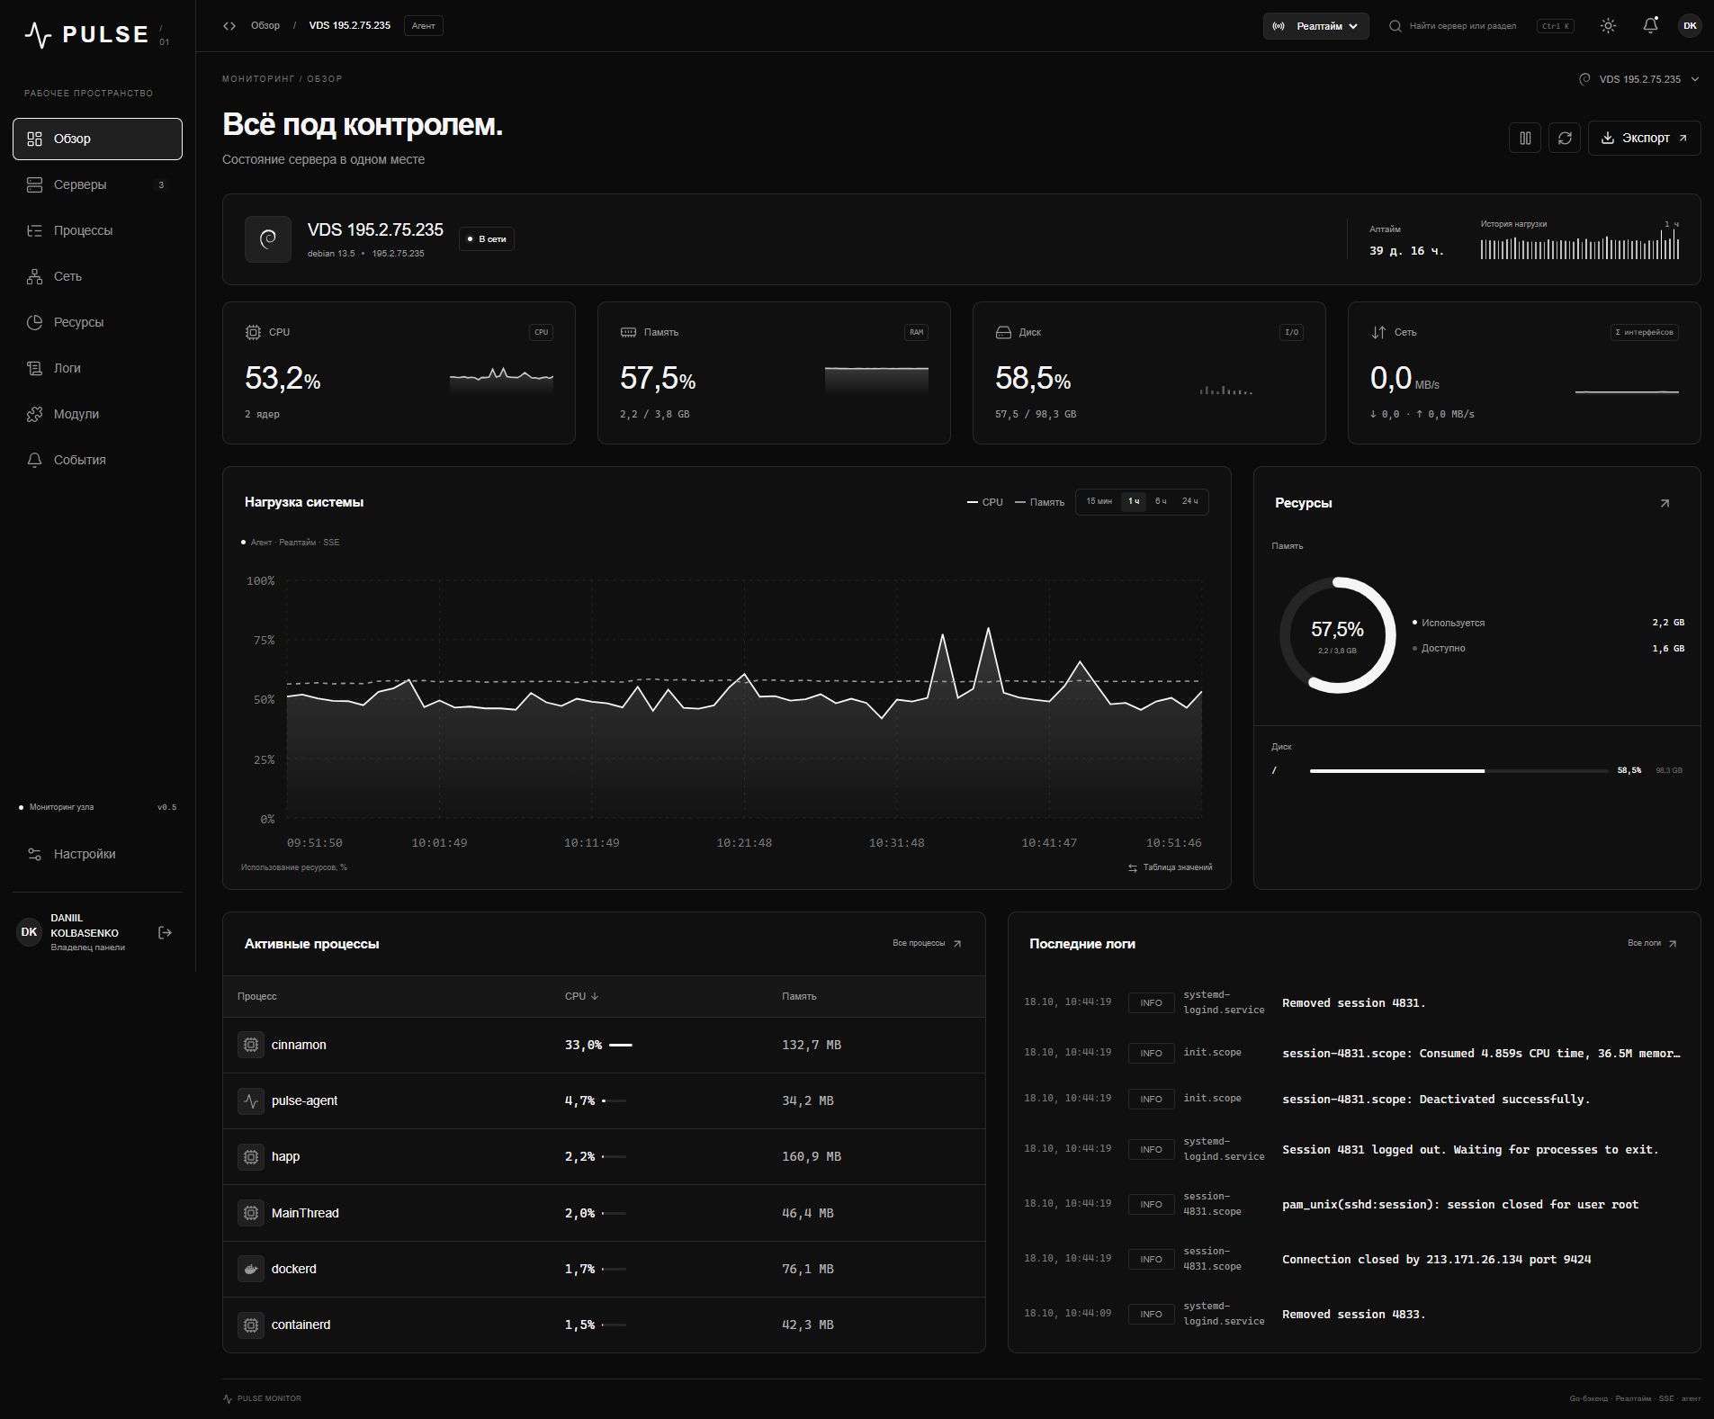Click the Обзор breadcrumb in top bar

(x=265, y=26)
